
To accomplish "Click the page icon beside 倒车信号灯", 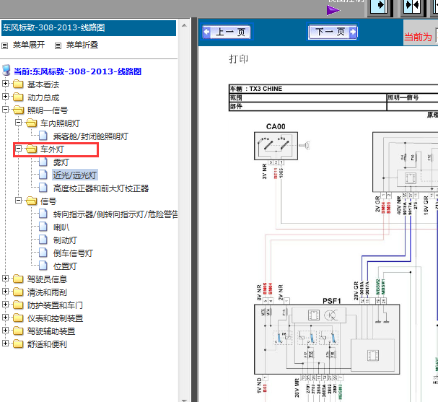I will click(43, 253).
